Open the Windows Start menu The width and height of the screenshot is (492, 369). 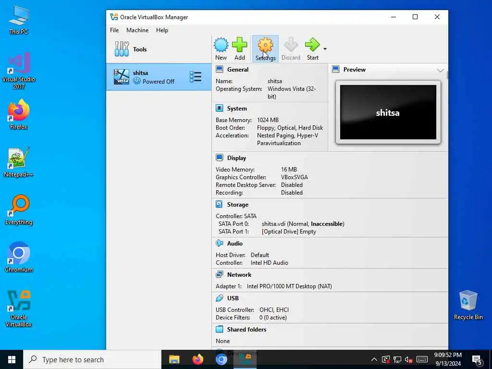12,359
